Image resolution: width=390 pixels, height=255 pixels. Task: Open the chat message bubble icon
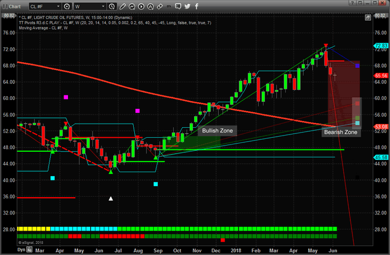click(x=178, y=7)
